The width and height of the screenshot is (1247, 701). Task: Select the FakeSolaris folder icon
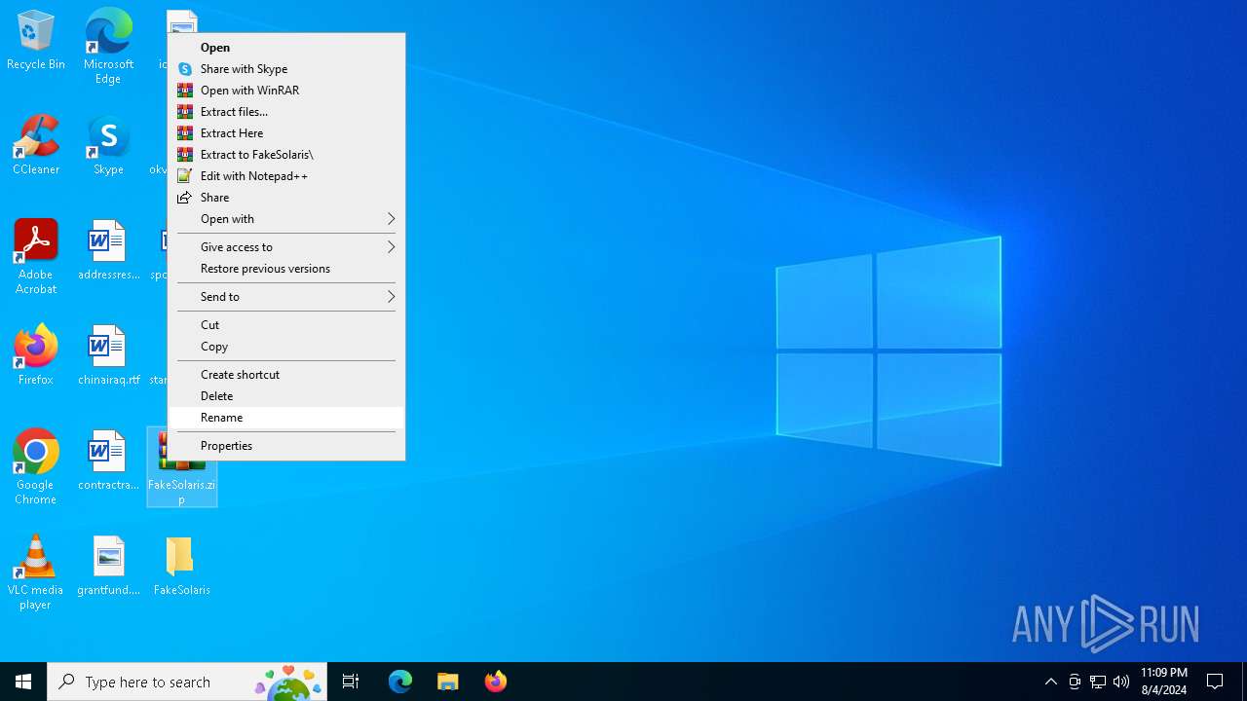[182, 566]
